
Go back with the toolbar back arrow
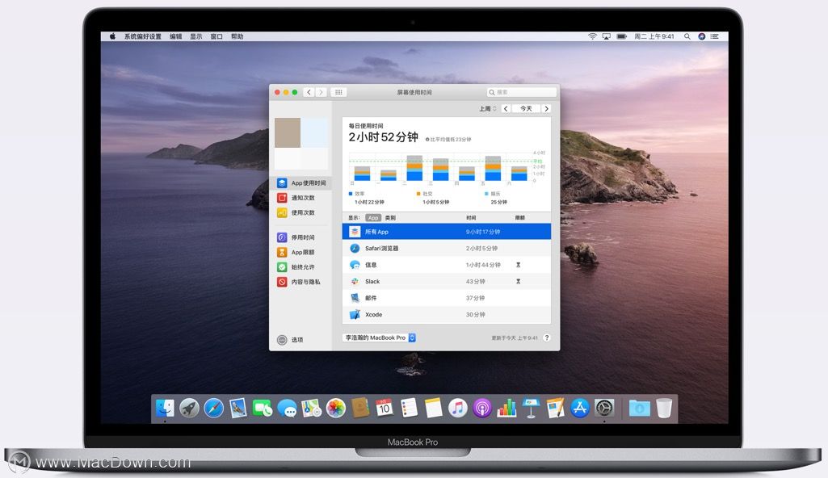click(309, 92)
